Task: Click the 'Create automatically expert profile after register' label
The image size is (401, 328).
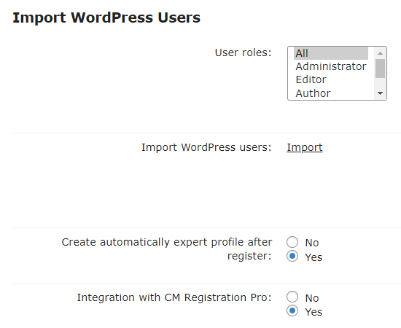Action: pos(167,249)
